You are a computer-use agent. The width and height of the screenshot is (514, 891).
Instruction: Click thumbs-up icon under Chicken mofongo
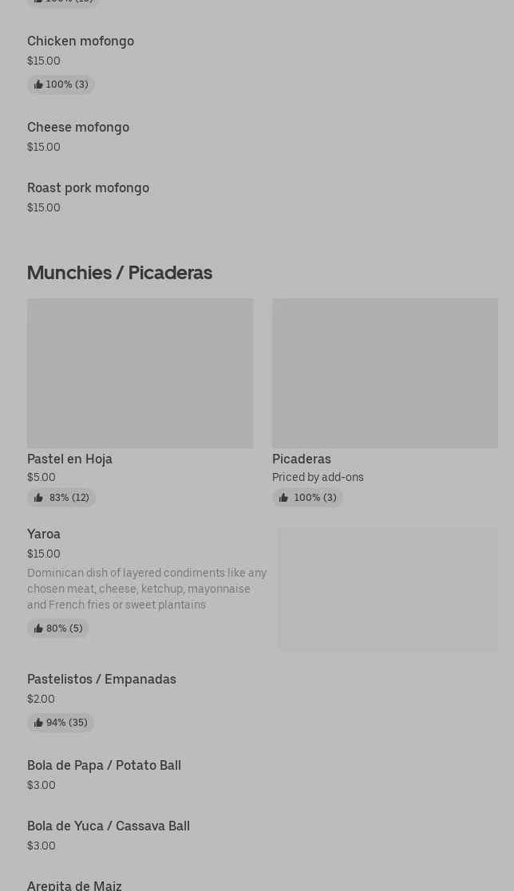click(38, 85)
